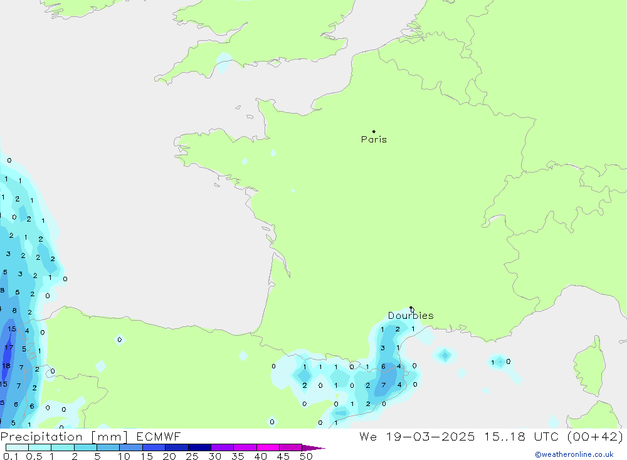Viewport: 627px width, 460px height.
Task: Select the Paris location dot marker
Action: (374, 131)
